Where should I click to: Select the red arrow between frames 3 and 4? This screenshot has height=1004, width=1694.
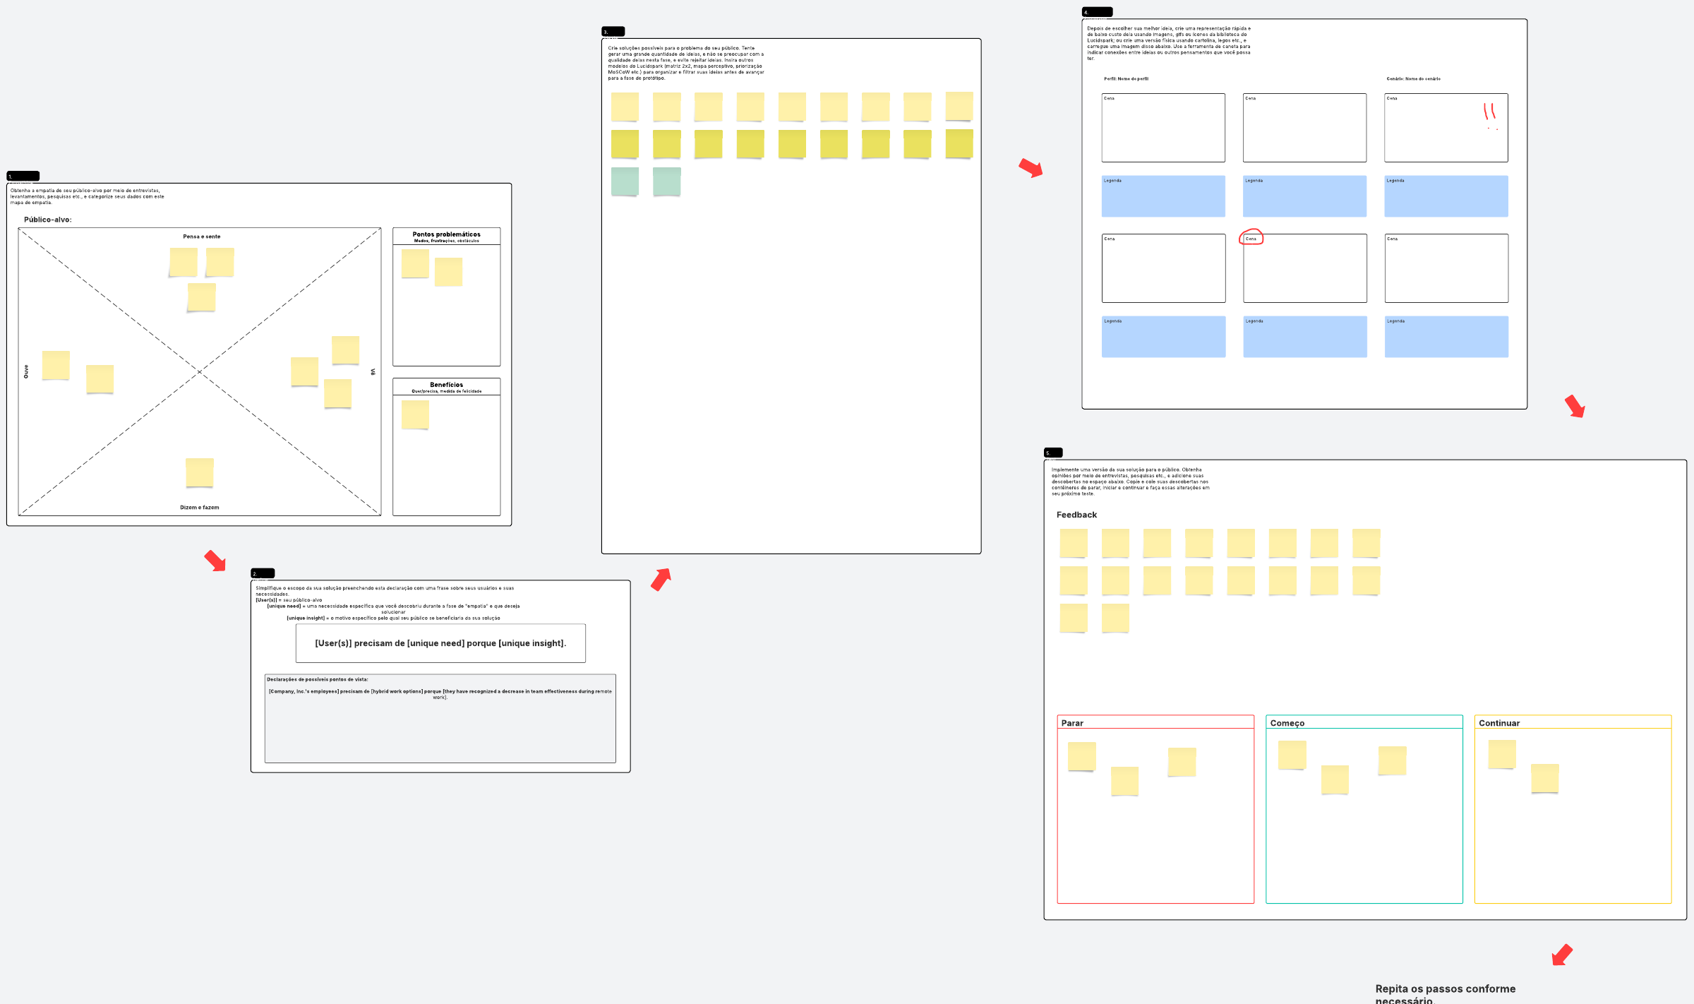(x=1031, y=168)
